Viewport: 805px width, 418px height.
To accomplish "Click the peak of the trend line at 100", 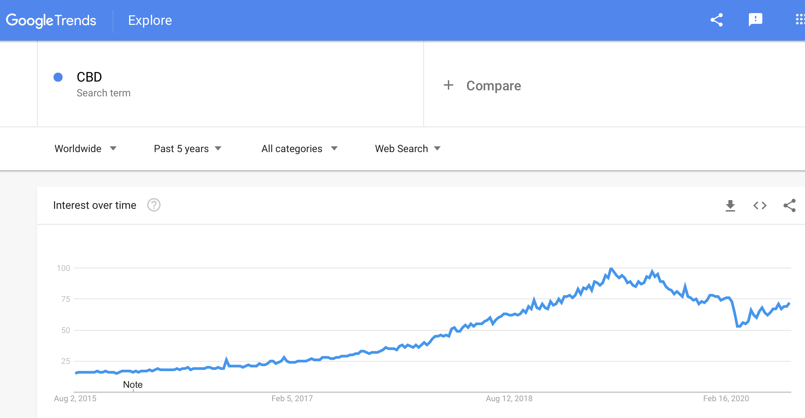I will click(x=611, y=268).
